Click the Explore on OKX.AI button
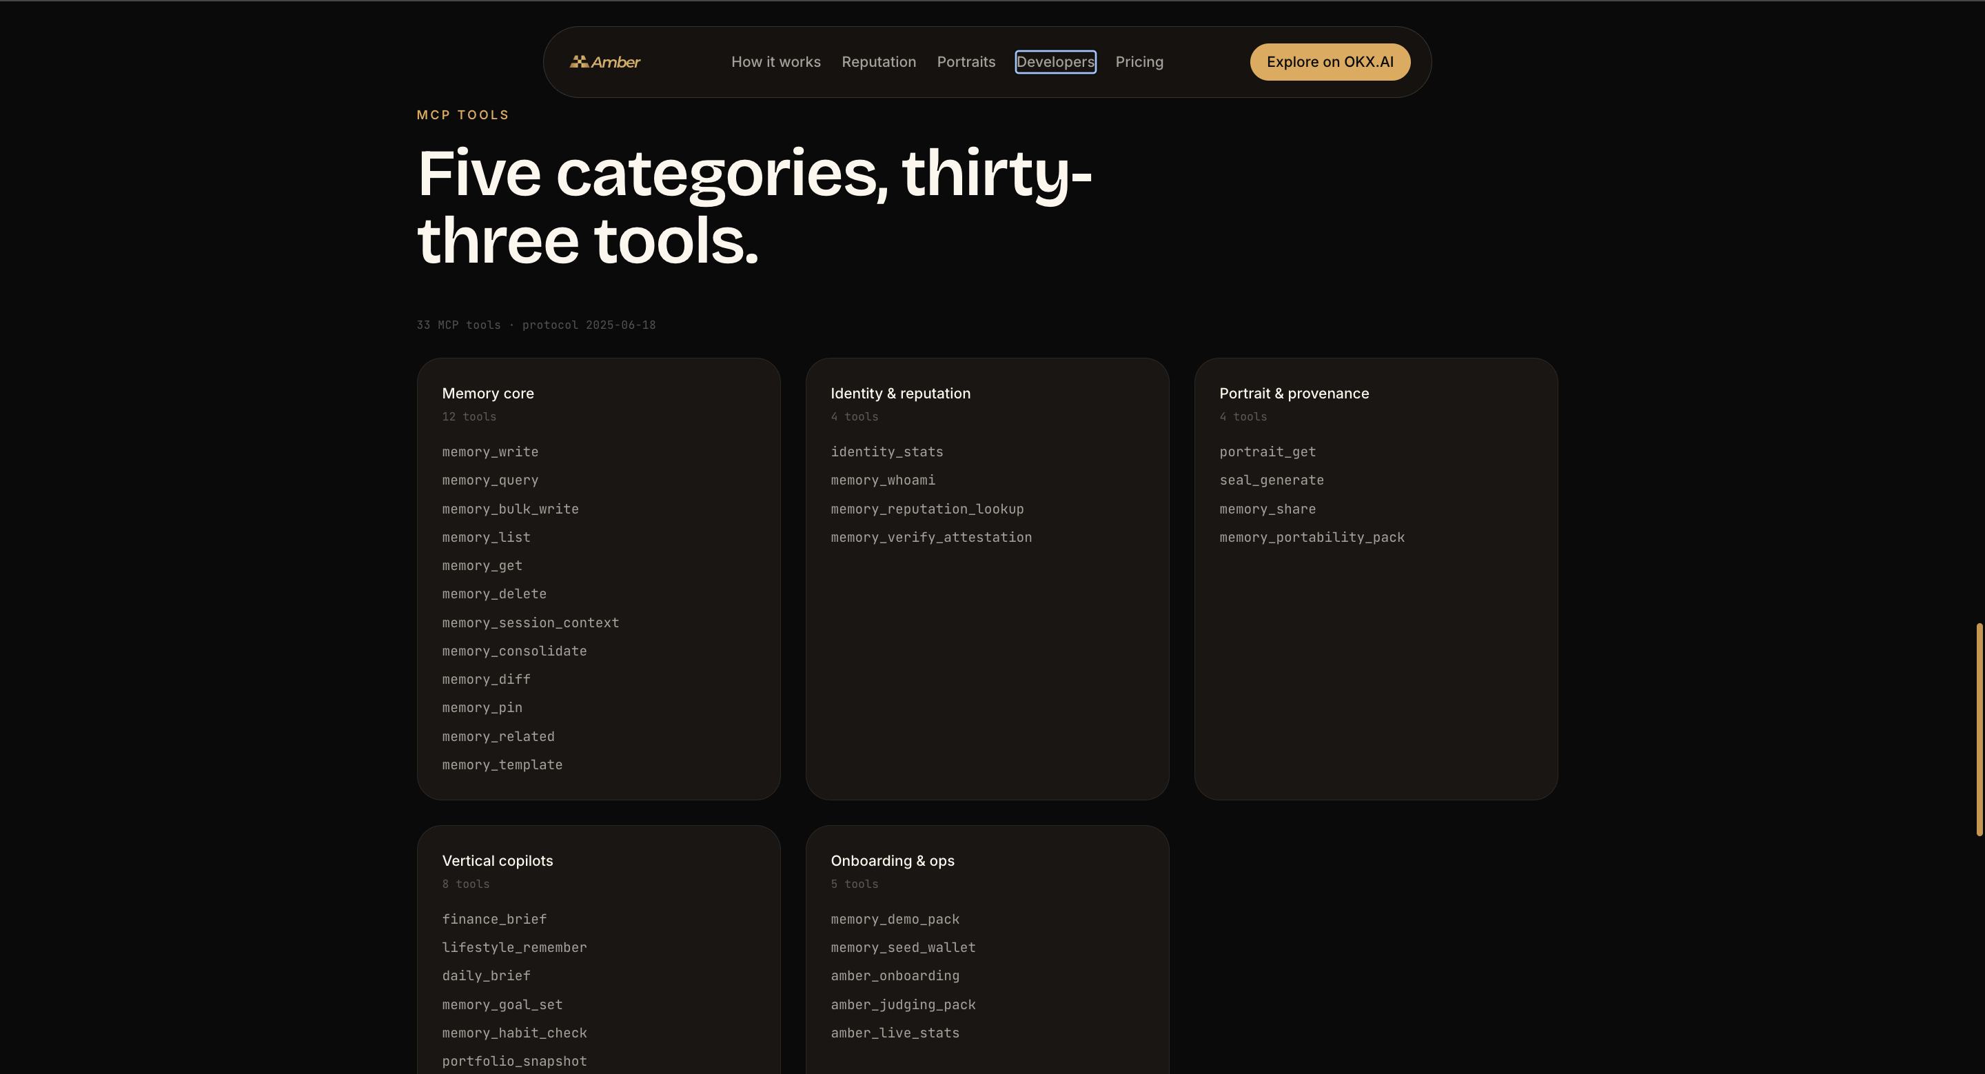The width and height of the screenshot is (1985, 1074). pyautogui.click(x=1330, y=61)
